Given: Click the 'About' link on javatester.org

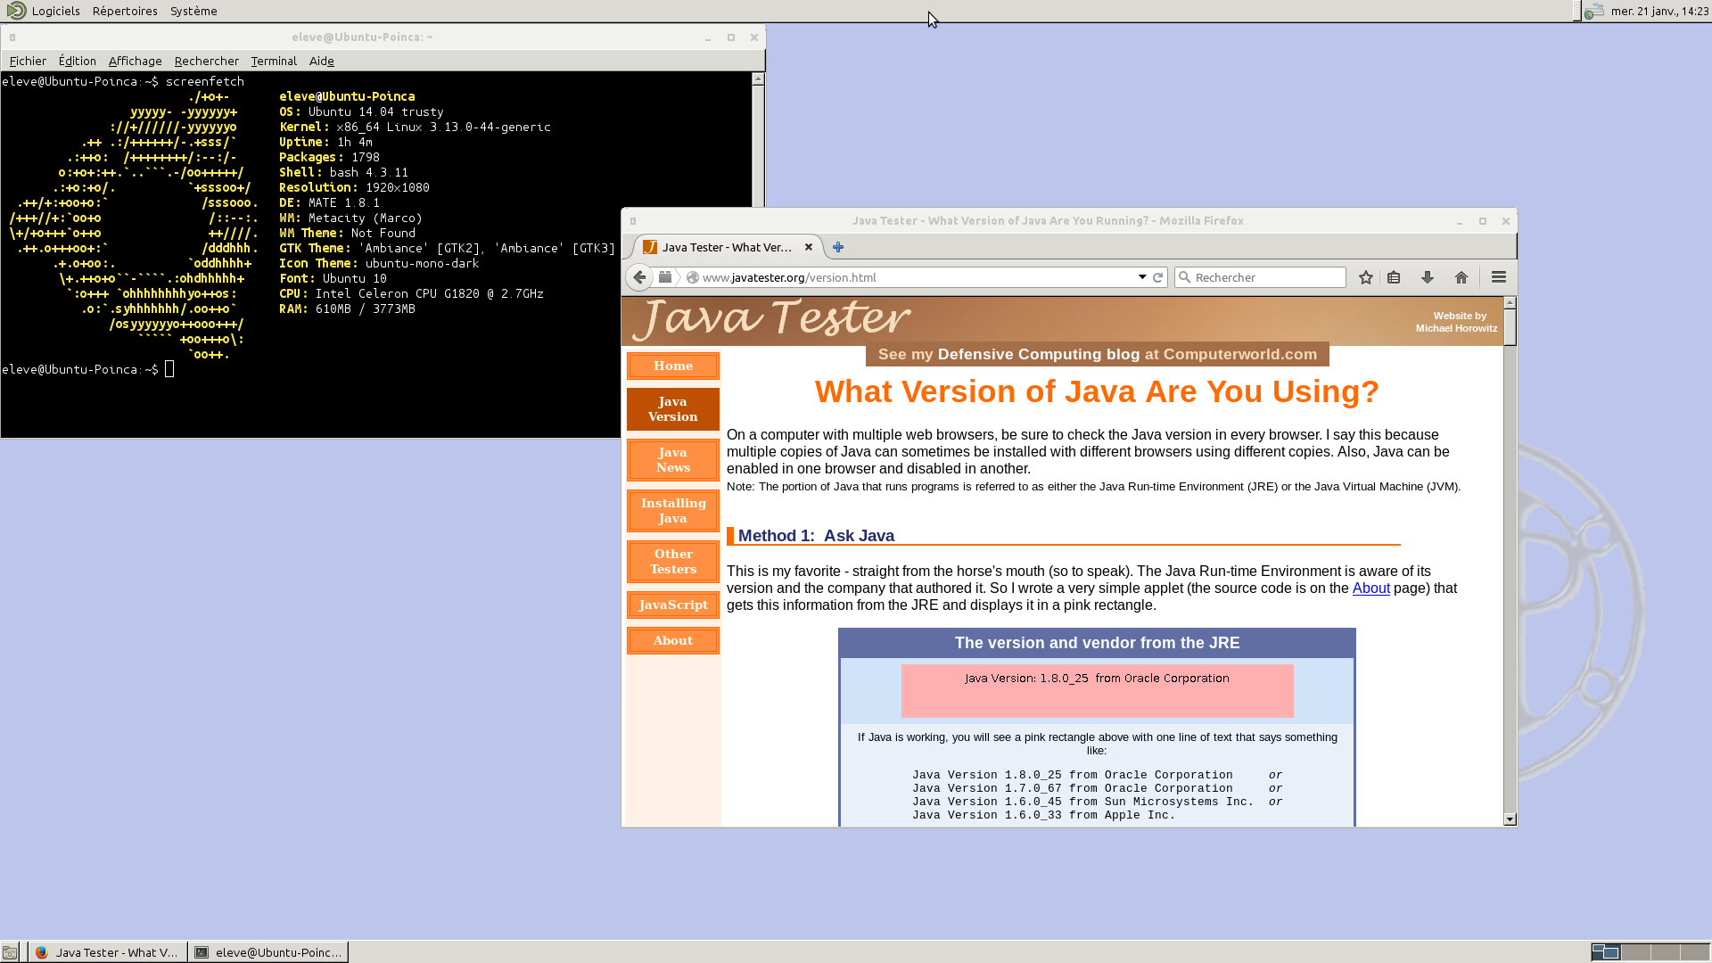Looking at the screenshot, I should 1371,588.
